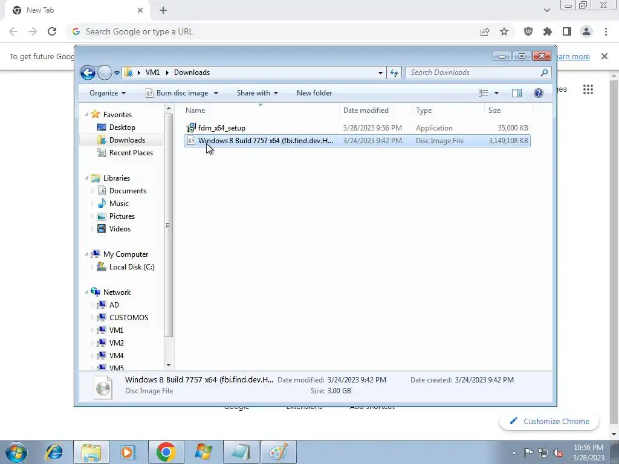This screenshot has width=619, height=464.
Task: Collapse the Libraries group
Action: (86, 178)
